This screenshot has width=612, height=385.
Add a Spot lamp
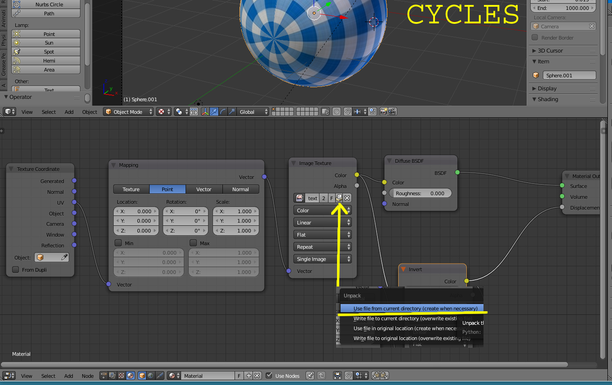[x=46, y=52]
